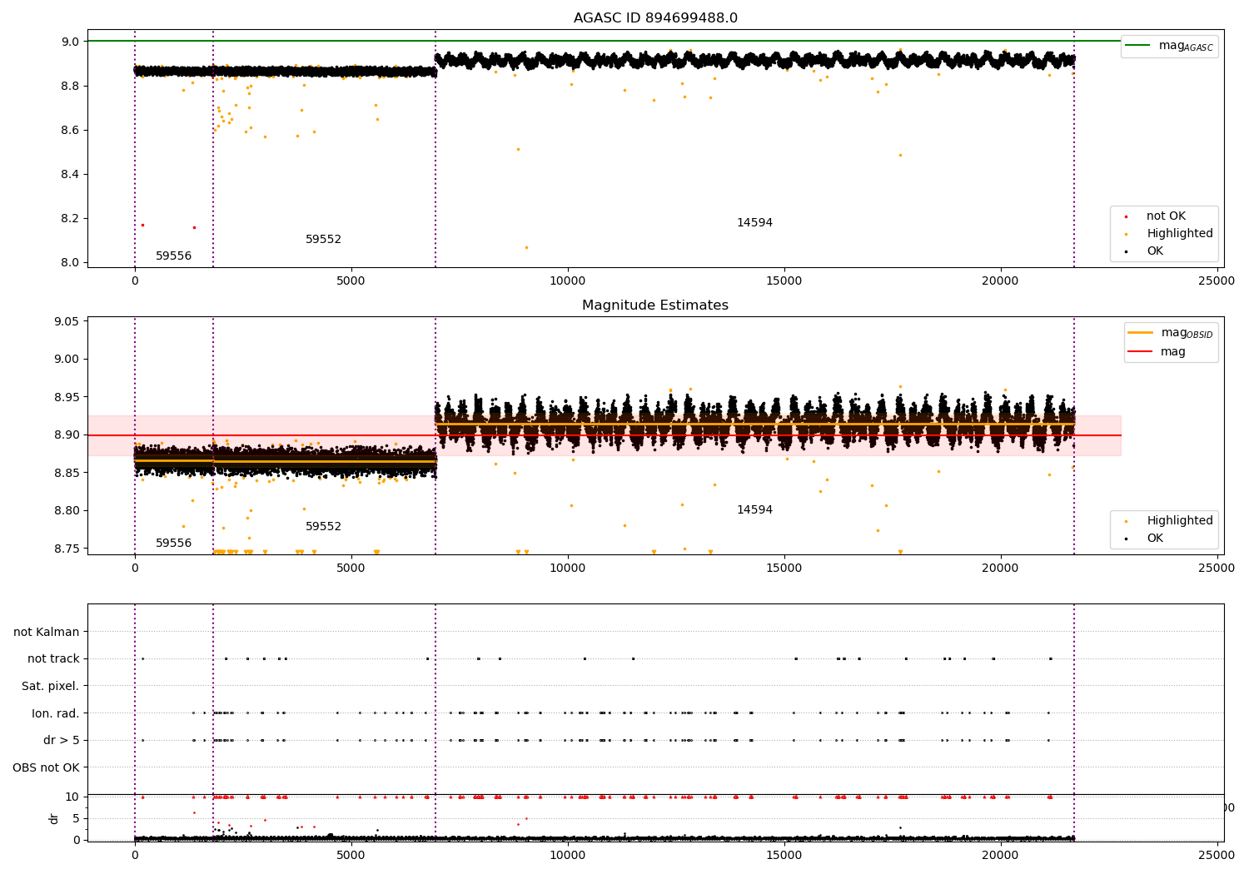Click the 'Ion. rad.' row label
This screenshot has width=1249, height=874.
tap(56, 713)
